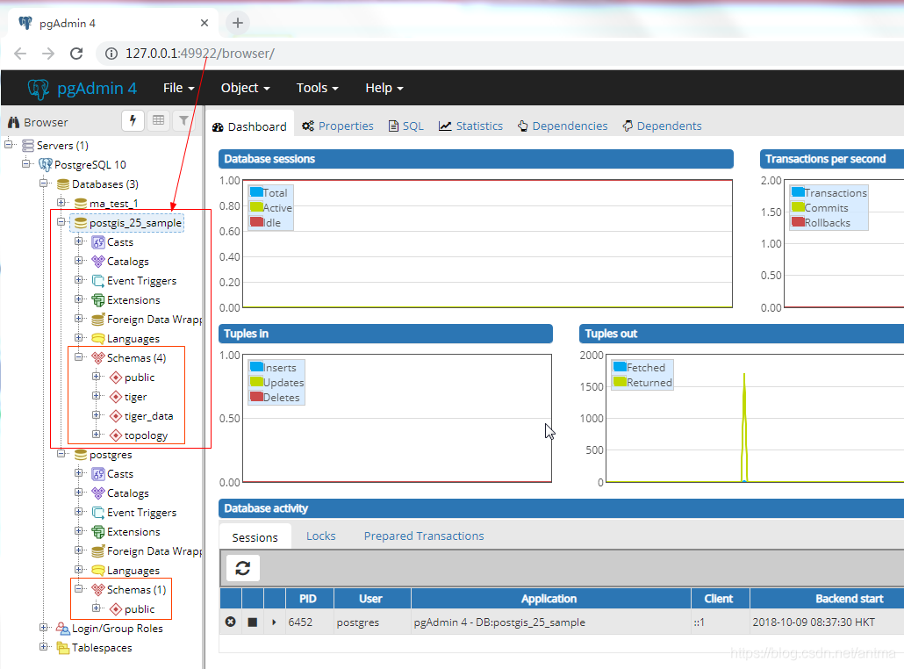Open the Tools menu
Image resolution: width=904 pixels, height=669 pixels.
point(317,88)
